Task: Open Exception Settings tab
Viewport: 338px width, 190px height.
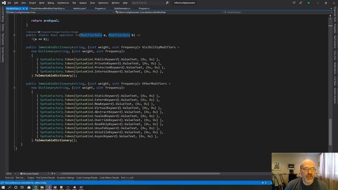Action: tap(65, 178)
